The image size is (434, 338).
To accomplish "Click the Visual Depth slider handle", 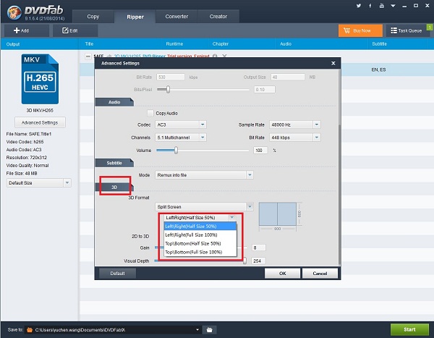I will pyautogui.click(x=244, y=261).
